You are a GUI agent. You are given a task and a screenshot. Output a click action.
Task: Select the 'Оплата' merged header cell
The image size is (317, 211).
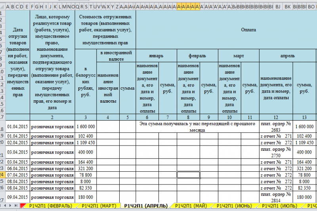(x=250, y=30)
